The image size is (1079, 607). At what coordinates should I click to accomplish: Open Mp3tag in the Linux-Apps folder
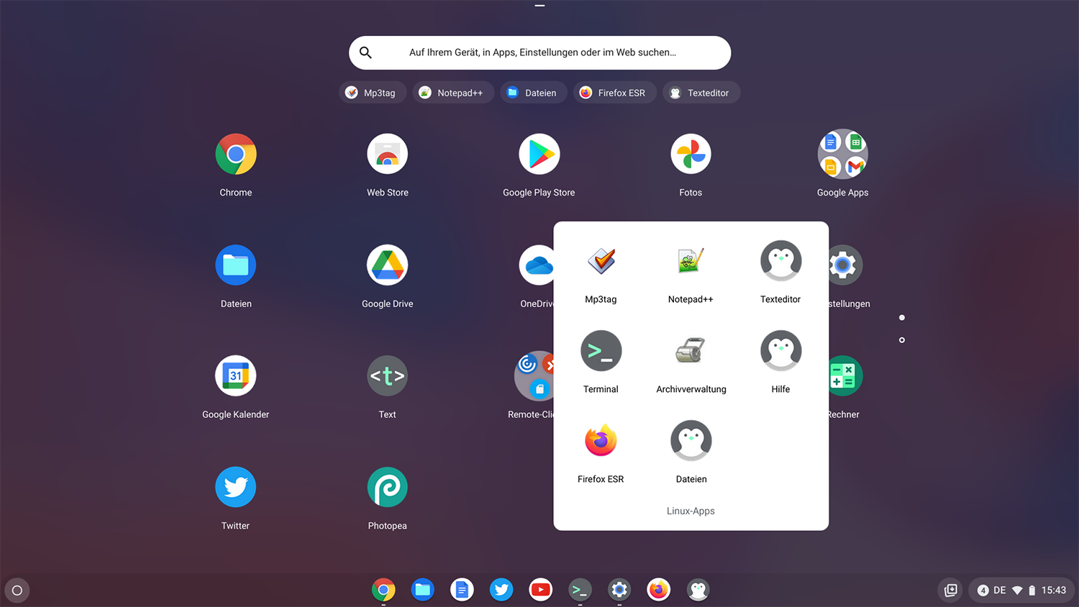[601, 260]
